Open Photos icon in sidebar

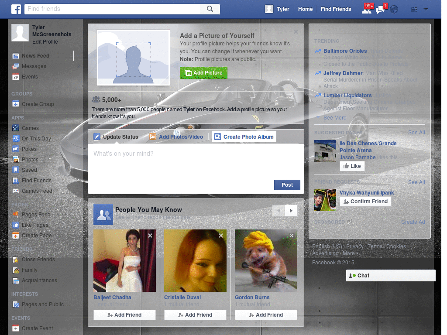tap(16, 160)
